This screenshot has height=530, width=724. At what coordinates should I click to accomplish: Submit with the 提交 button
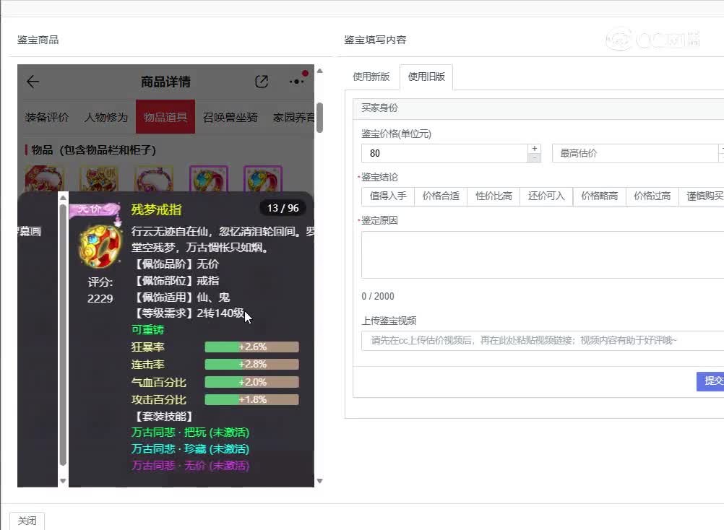pyautogui.click(x=710, y=381)
